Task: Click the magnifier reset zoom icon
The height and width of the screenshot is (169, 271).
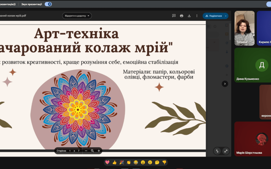Action: 92,151
